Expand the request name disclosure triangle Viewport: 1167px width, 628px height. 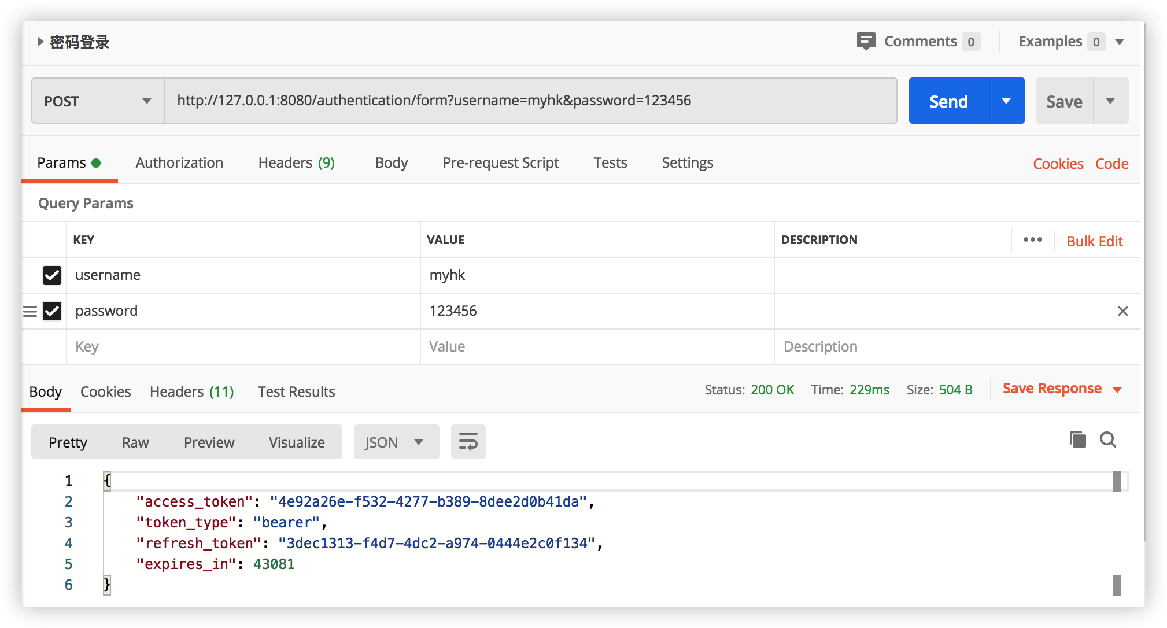(x=40, y=42)
